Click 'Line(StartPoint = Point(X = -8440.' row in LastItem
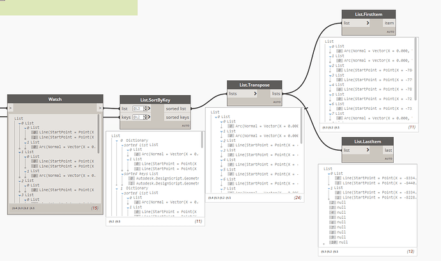Image resolution: width=441 pixels, height=261 pixels. click(376, 183)
